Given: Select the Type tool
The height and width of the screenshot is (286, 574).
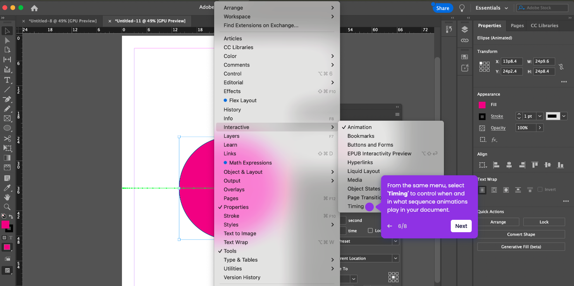Looking at the screenshot, I should (7, 80).
